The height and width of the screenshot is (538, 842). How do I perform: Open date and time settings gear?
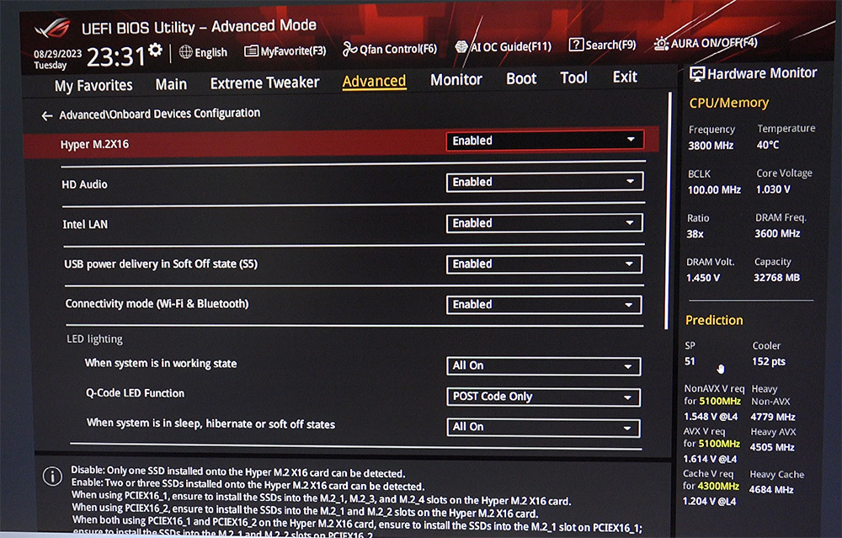[x=155, y=50]
